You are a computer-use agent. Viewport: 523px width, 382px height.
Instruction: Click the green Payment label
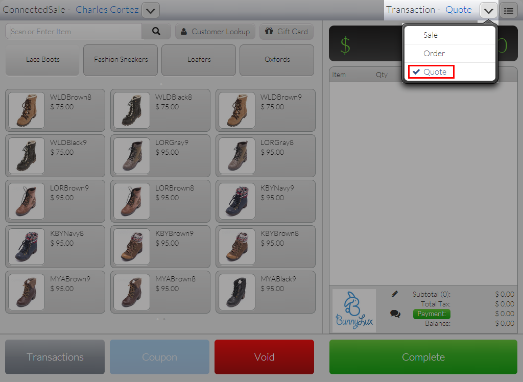pos(432,314)
